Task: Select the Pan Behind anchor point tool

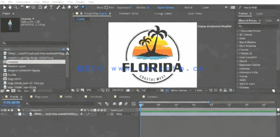Action: 33,7
